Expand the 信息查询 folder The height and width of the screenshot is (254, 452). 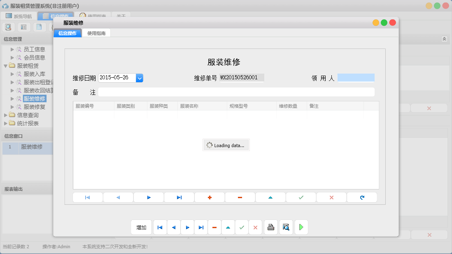tap(5, 115)
